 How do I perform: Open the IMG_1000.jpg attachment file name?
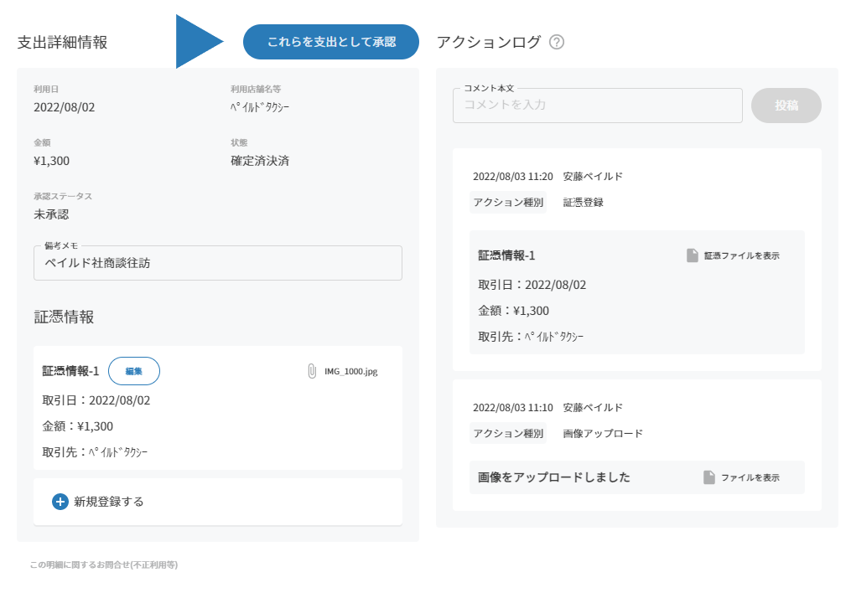[351, 371]
